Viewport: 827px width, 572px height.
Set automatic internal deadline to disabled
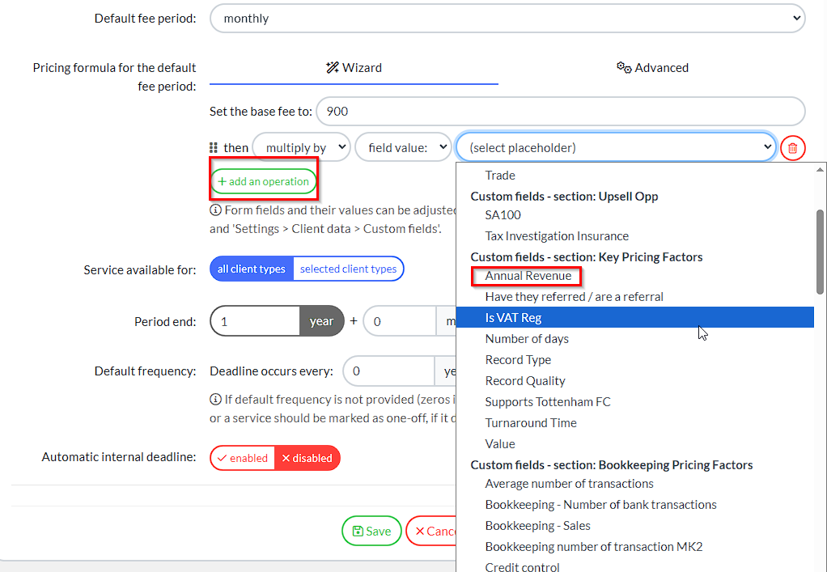[307, 458]
